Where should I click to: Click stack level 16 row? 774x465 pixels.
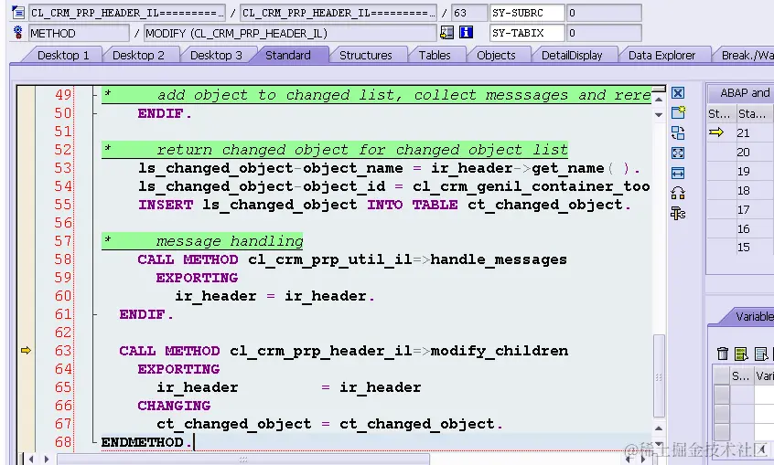click(740, 228)
